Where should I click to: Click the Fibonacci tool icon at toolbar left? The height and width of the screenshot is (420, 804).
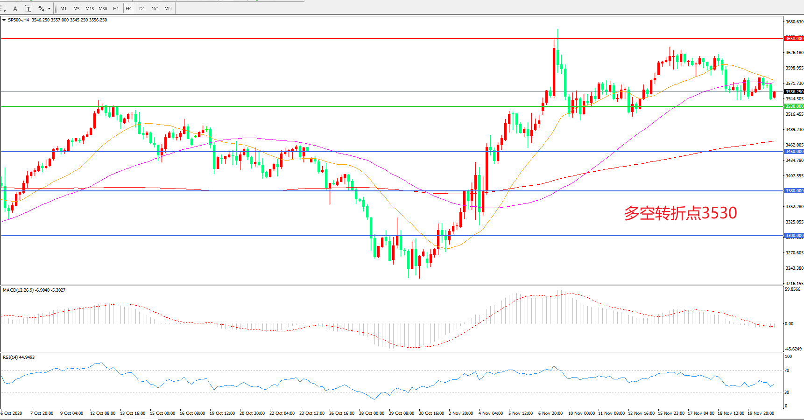[3, 8]
